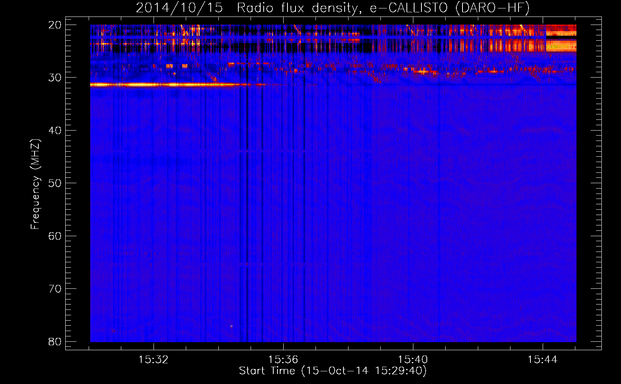Click the '15:36' time tick label

pyautogui.click(x=283, y=360)
